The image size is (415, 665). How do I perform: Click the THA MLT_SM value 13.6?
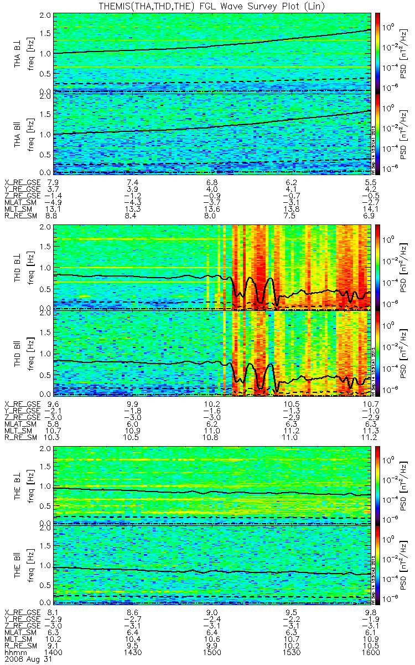[213, 208]
